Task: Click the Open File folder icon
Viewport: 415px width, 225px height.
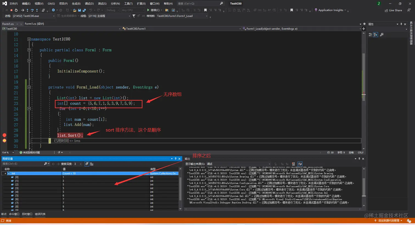Action: [x=74, y=10]
